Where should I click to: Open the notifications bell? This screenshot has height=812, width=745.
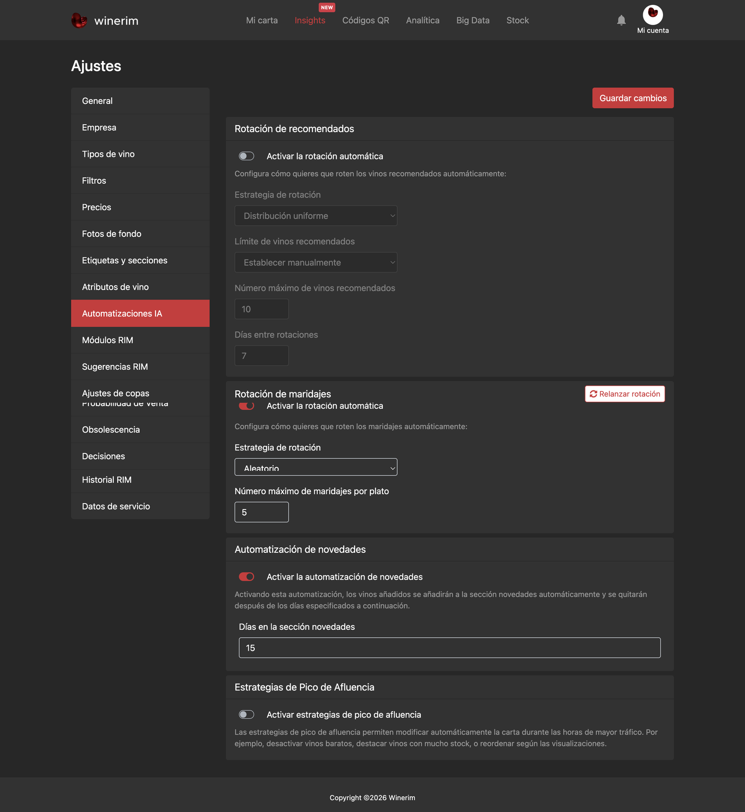[621, 20]
